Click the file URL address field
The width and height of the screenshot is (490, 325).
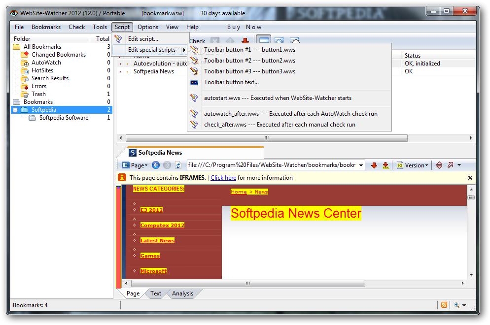(272, 165)
